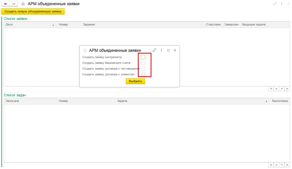
Task: Jump to last row in Список задач
Action: coord(287,165)
